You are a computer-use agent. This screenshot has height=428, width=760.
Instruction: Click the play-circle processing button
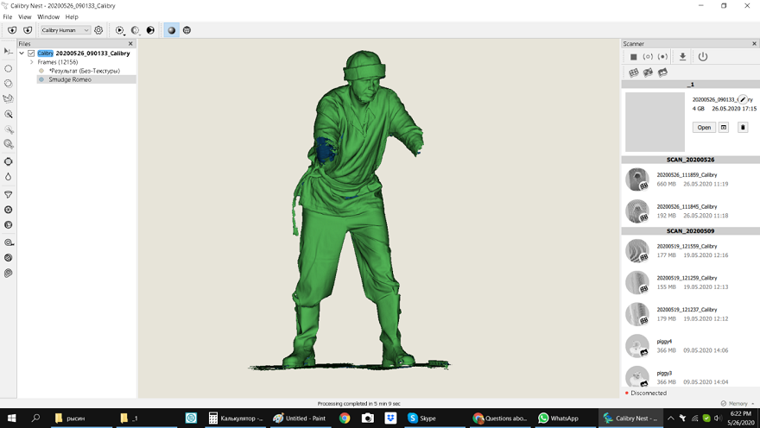pyautogui.click(x=119, y=30)
